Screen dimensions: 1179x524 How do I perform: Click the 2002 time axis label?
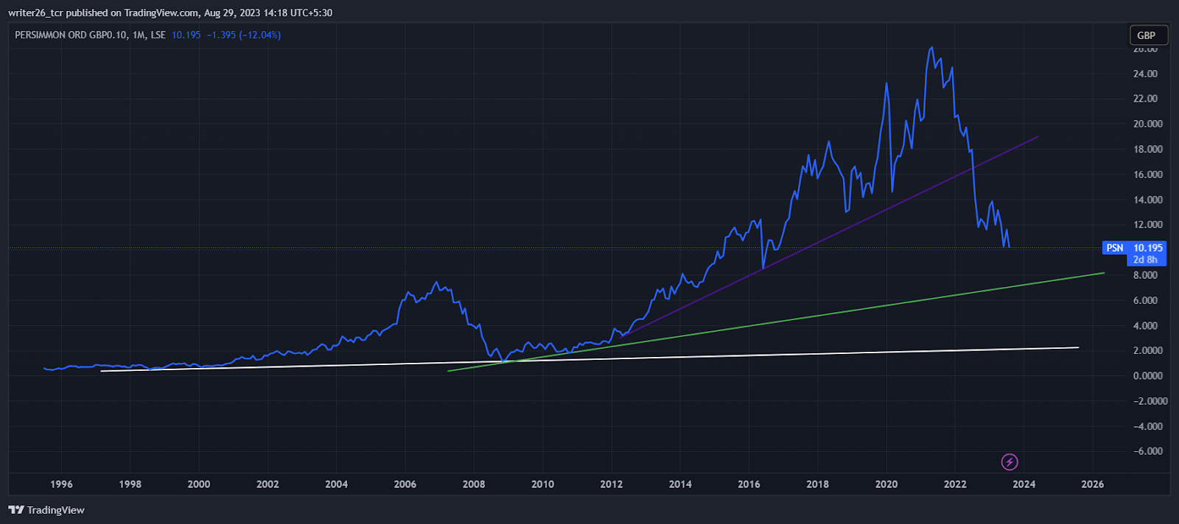click(267, 484)
